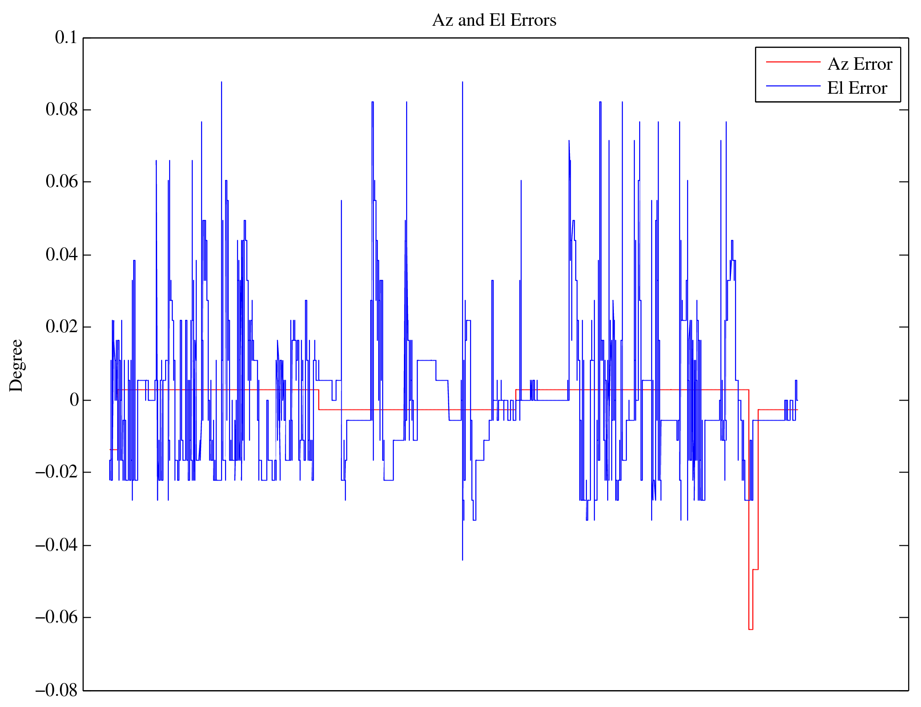
Task: Click the 0.06 y-axis tick label
Action: click(61, 182)
